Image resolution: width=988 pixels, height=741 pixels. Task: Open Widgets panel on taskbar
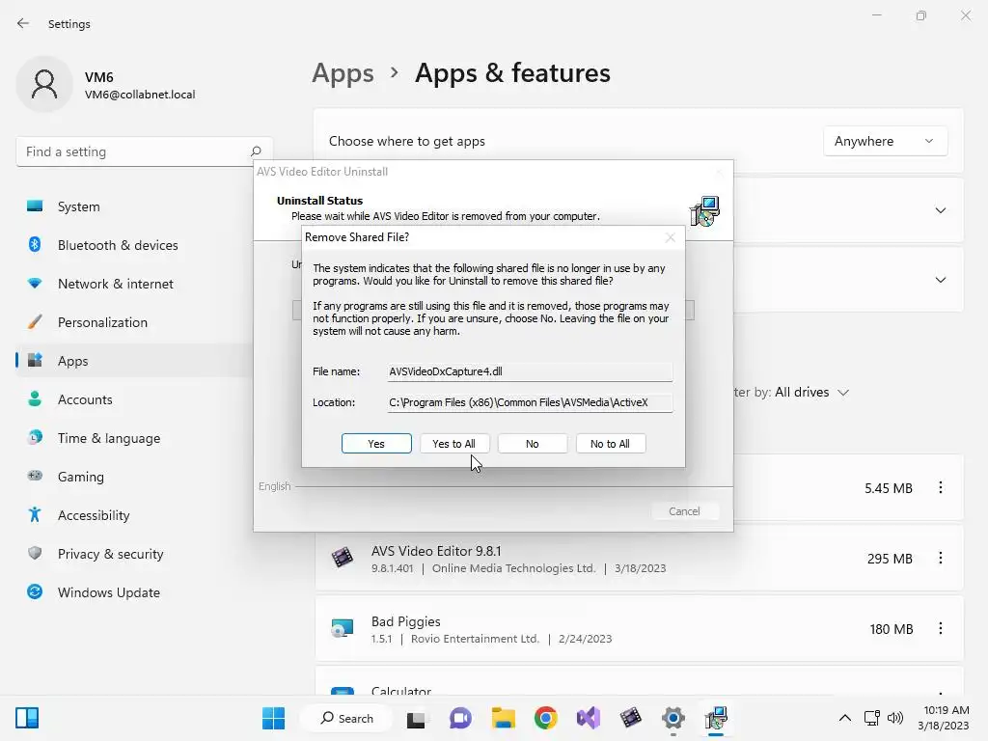click(27, 718)
